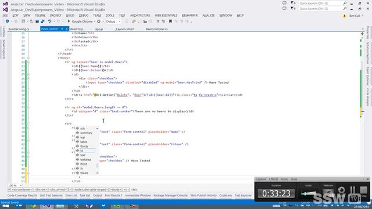Image resolution: width=372 pixels, height=209 pixels.
Task: Open the Error List panel tab
Action: [x=71, y=196]
